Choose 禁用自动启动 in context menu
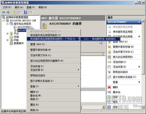 pos(54,75)
